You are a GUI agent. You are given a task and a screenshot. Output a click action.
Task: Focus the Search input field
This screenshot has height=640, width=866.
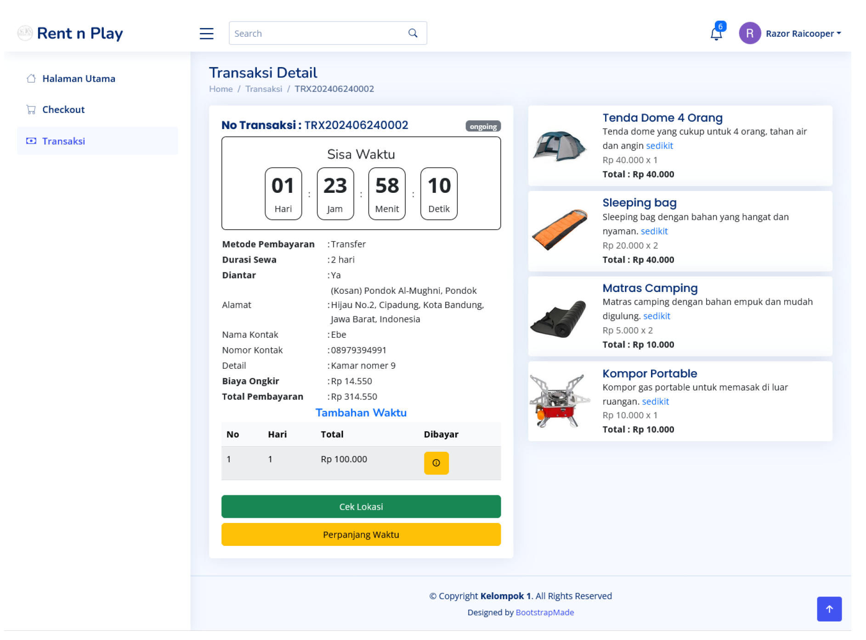click(317, 34)
